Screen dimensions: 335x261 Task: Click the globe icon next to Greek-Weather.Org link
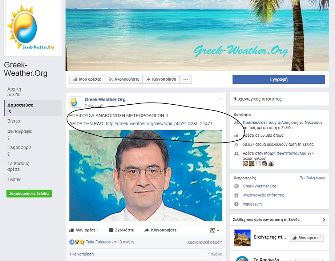(236, 186)
